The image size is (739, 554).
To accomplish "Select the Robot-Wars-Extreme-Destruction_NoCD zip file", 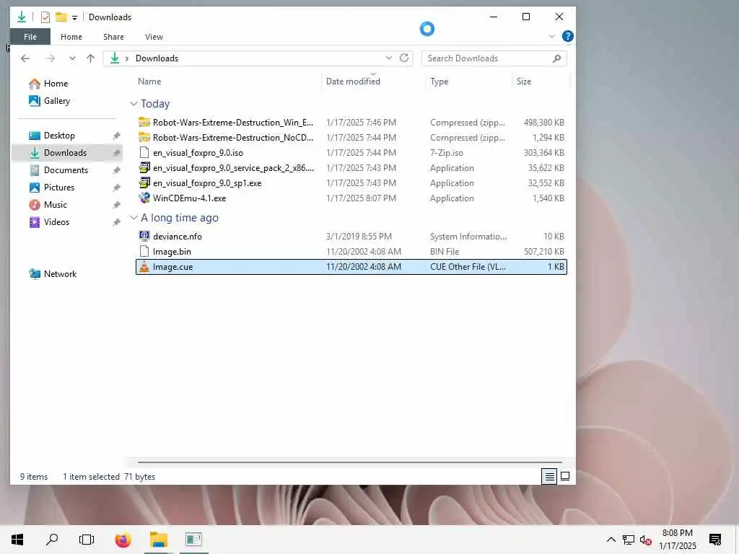I will click(x=351, y=138).
